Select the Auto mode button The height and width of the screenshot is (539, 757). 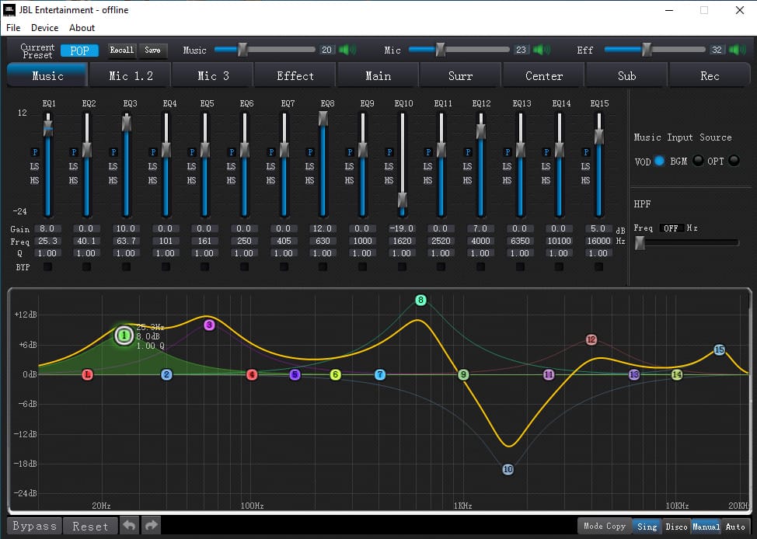point(735,527)
